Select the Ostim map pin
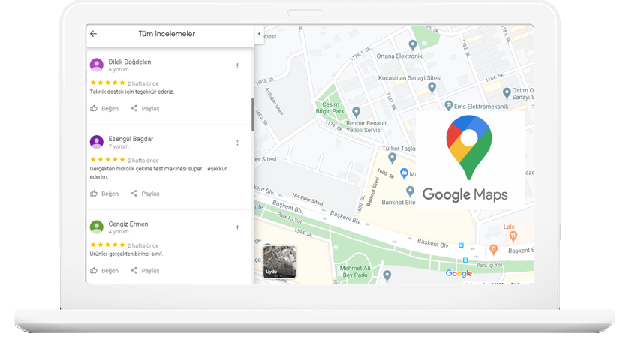The image size is (626, 340). click(507, 93)
